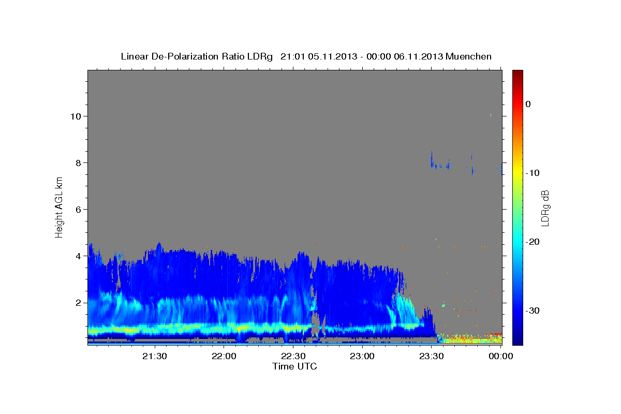Click the 22:30 time tick label
This screenshot has height=414, width=621.
coord(293,357)
